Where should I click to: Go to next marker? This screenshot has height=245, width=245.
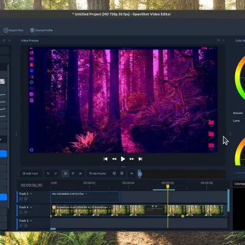(122, 173)
